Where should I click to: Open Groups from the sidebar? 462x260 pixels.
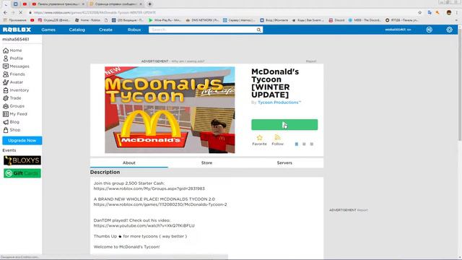14,106
